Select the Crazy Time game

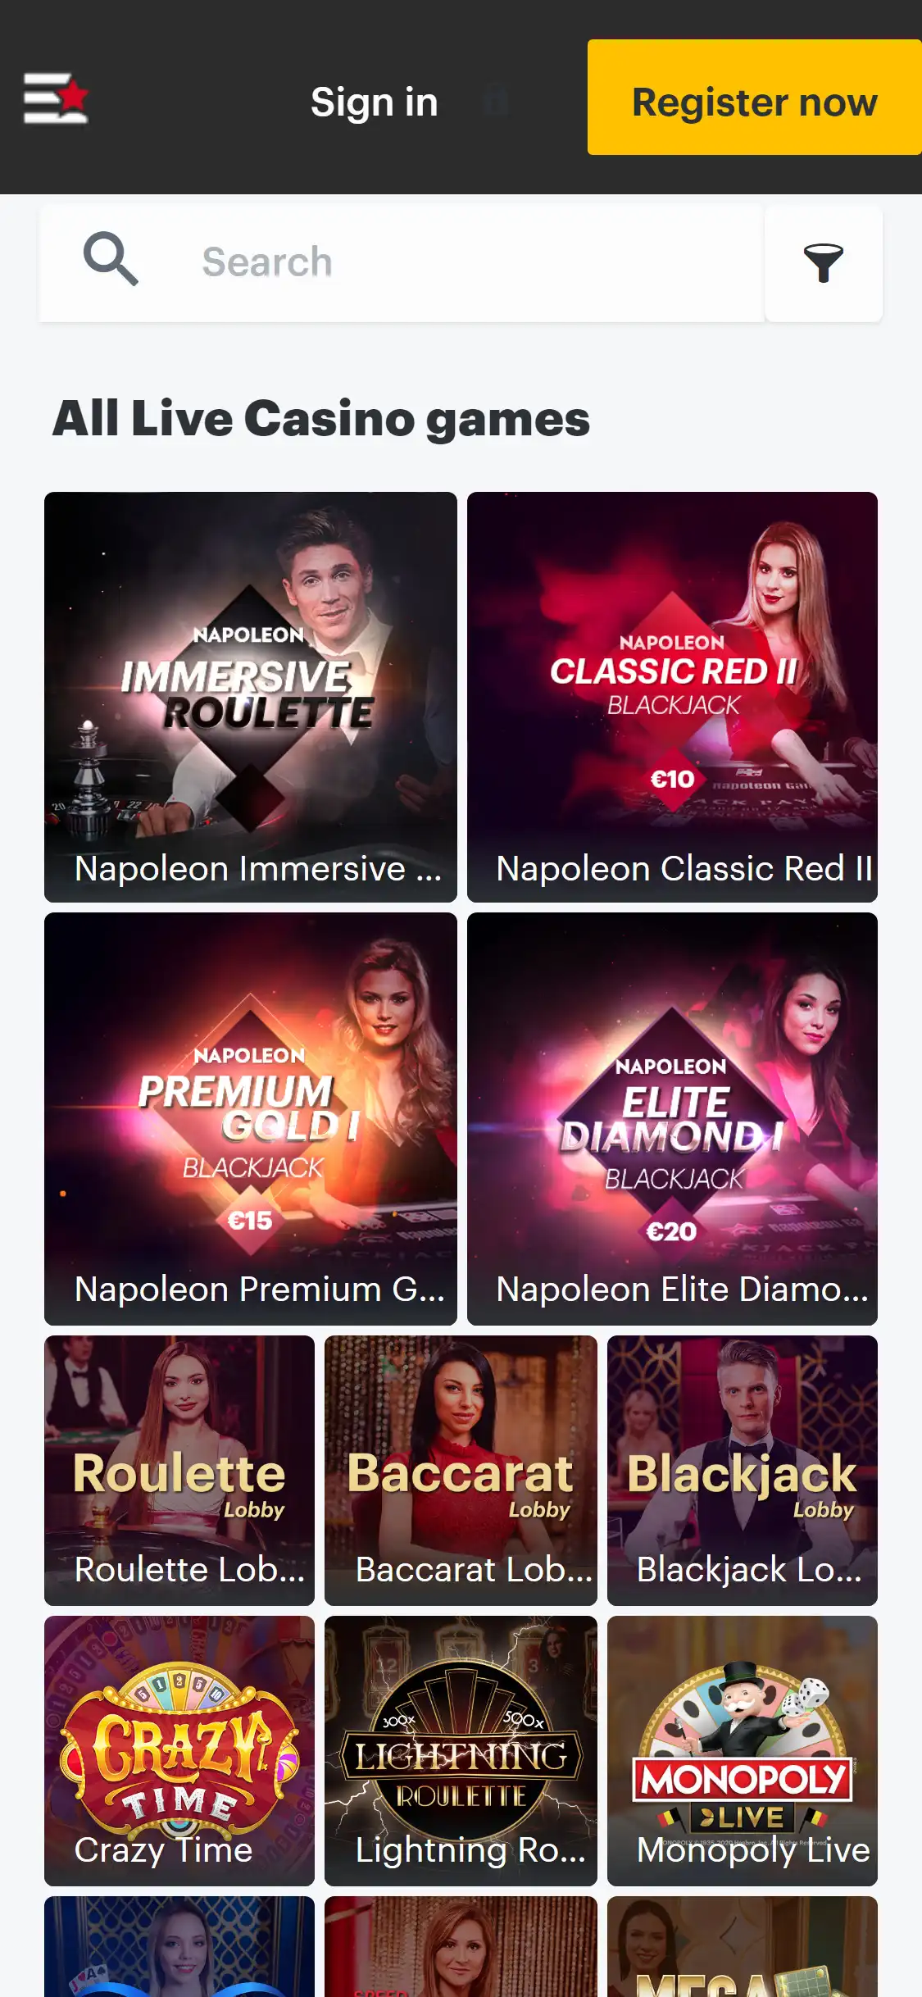point(179,1751)
